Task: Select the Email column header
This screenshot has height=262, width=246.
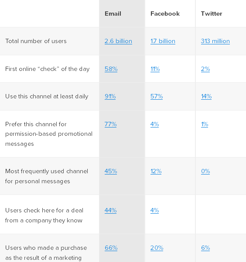Action: [x=113, y=13]
